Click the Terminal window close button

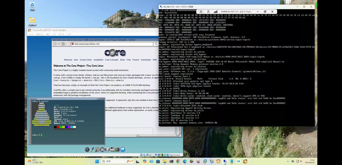103,99
